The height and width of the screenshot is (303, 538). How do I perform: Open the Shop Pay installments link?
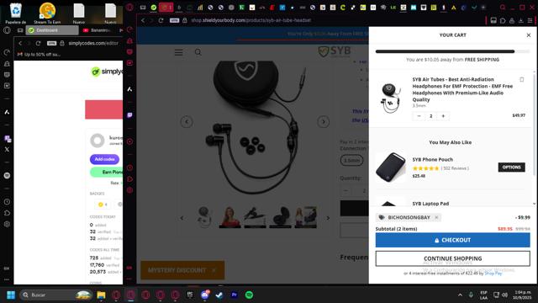[493, 274]
